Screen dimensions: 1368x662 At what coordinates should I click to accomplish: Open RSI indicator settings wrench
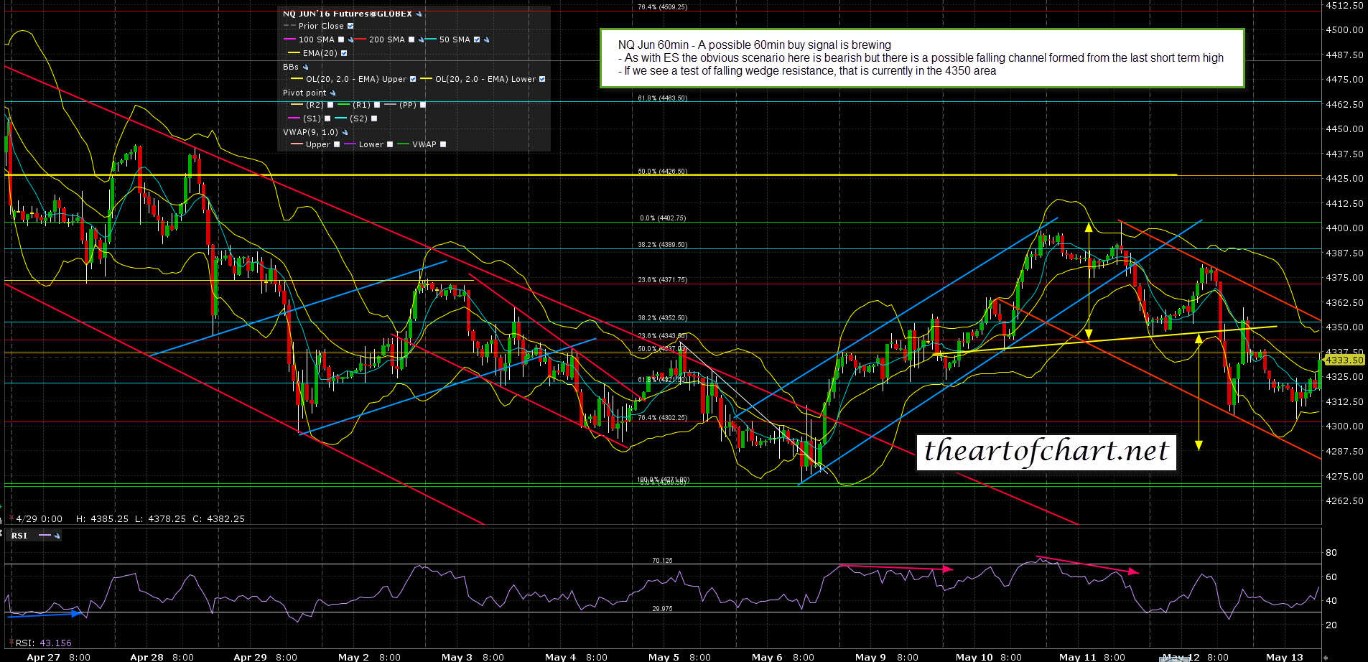(x=57, y=536)
